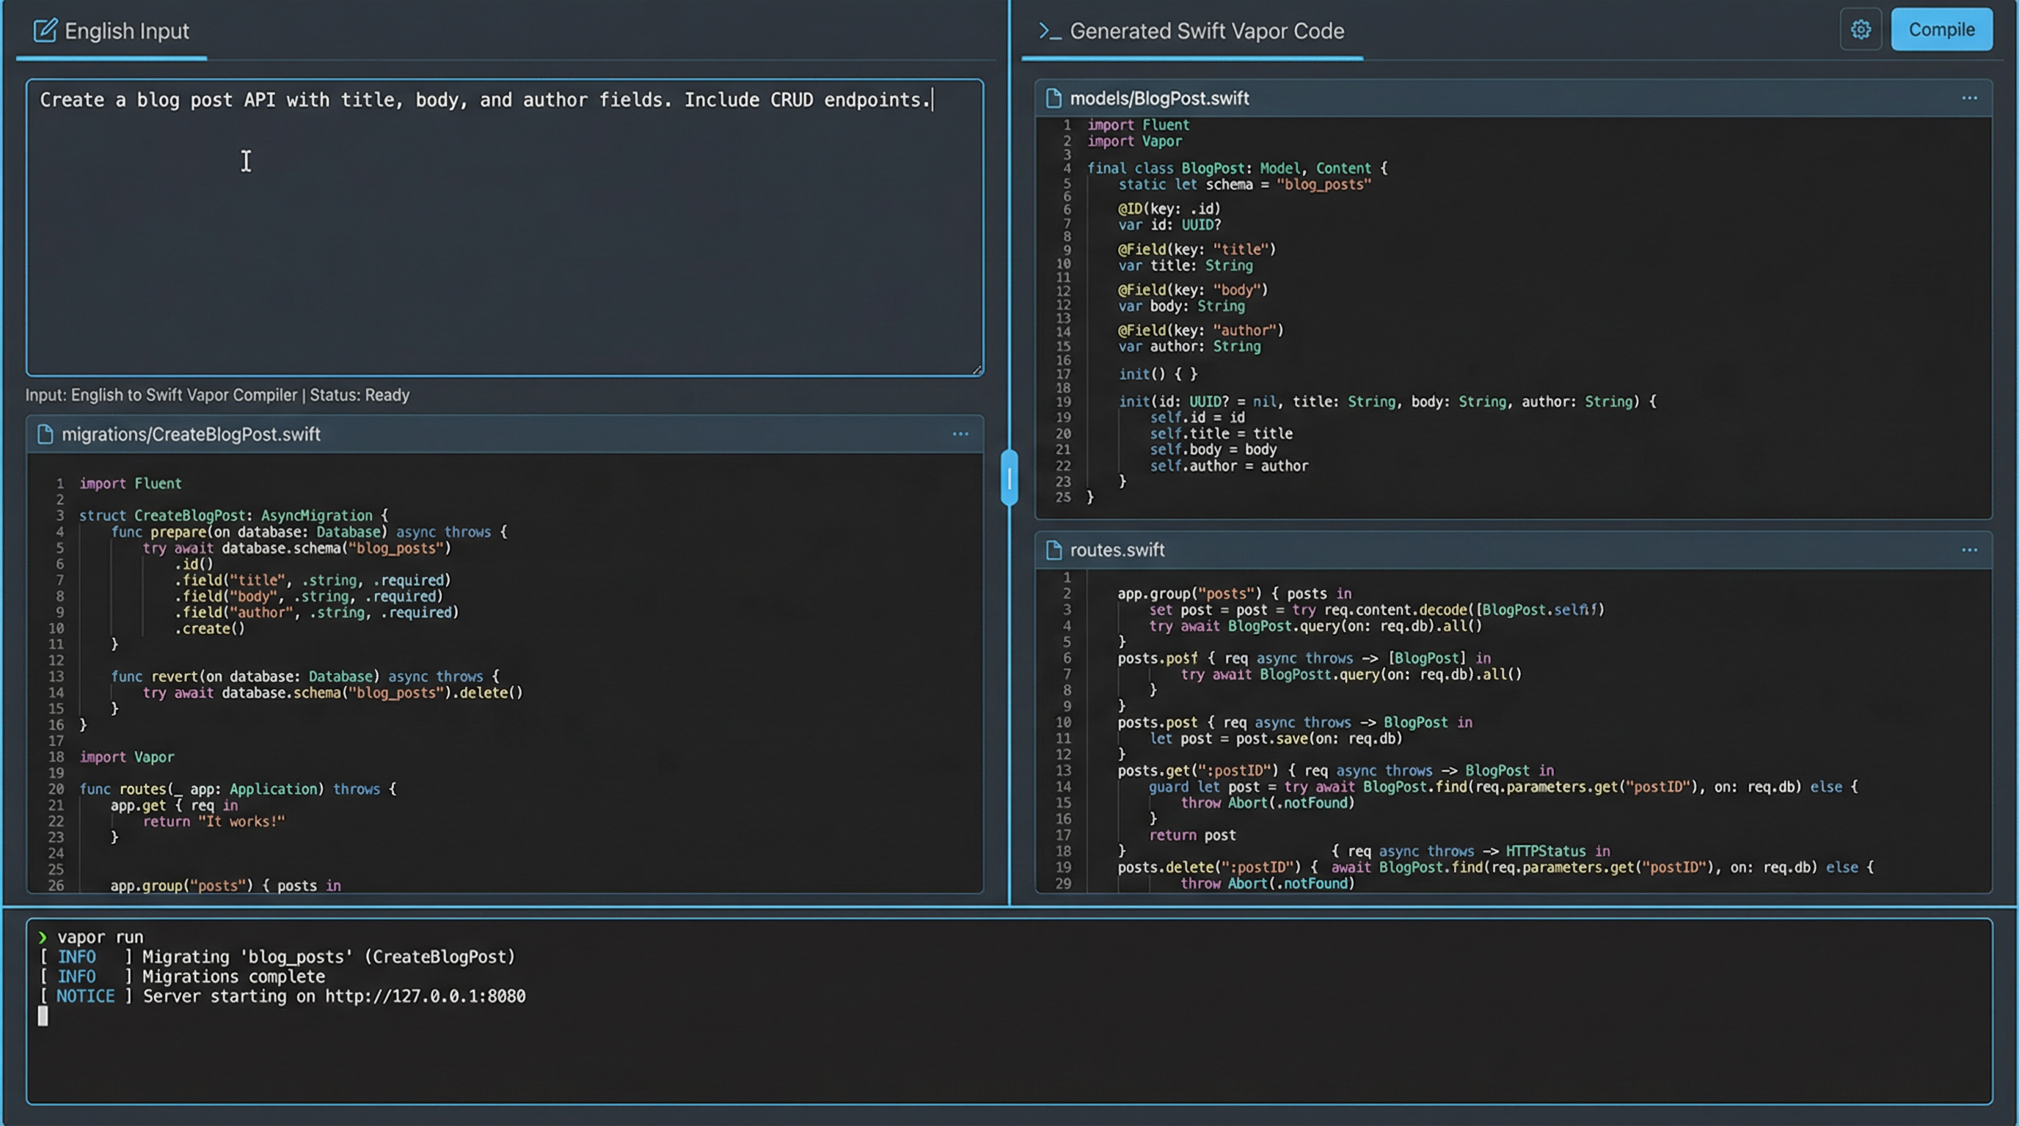The width and height of the screenshot is (2019, 1126).
Task: Click the file icon beside models/BlogPost.swift
Action: pos(1054,99)
